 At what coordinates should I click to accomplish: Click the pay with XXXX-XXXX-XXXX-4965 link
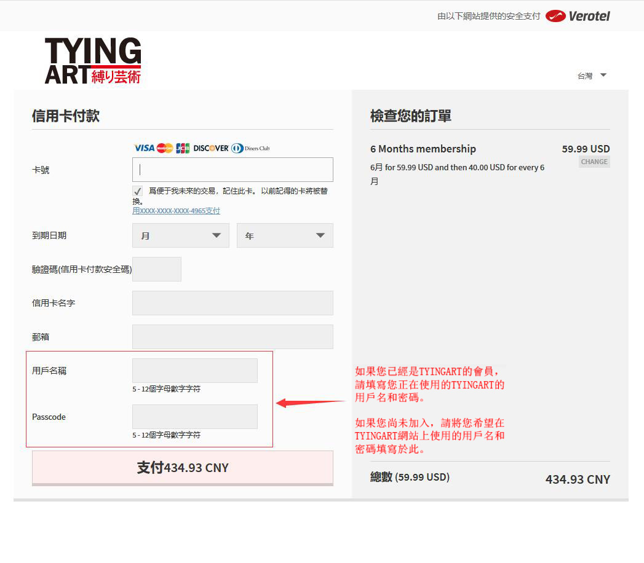(176, 211)
